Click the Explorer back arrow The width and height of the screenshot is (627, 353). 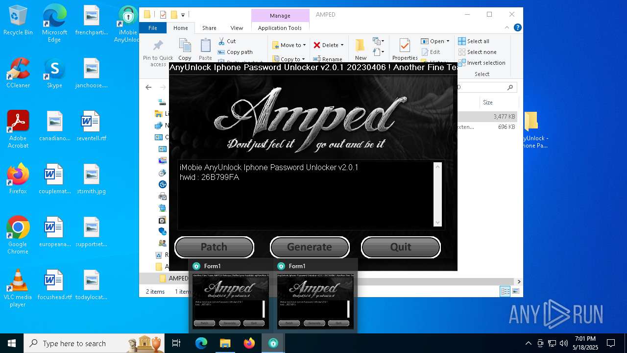[x=148, y=87]
